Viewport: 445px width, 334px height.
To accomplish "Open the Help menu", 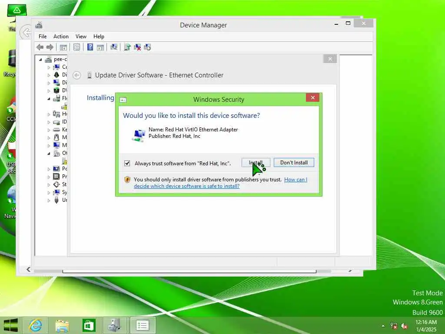I will click(x=99, y=37).
